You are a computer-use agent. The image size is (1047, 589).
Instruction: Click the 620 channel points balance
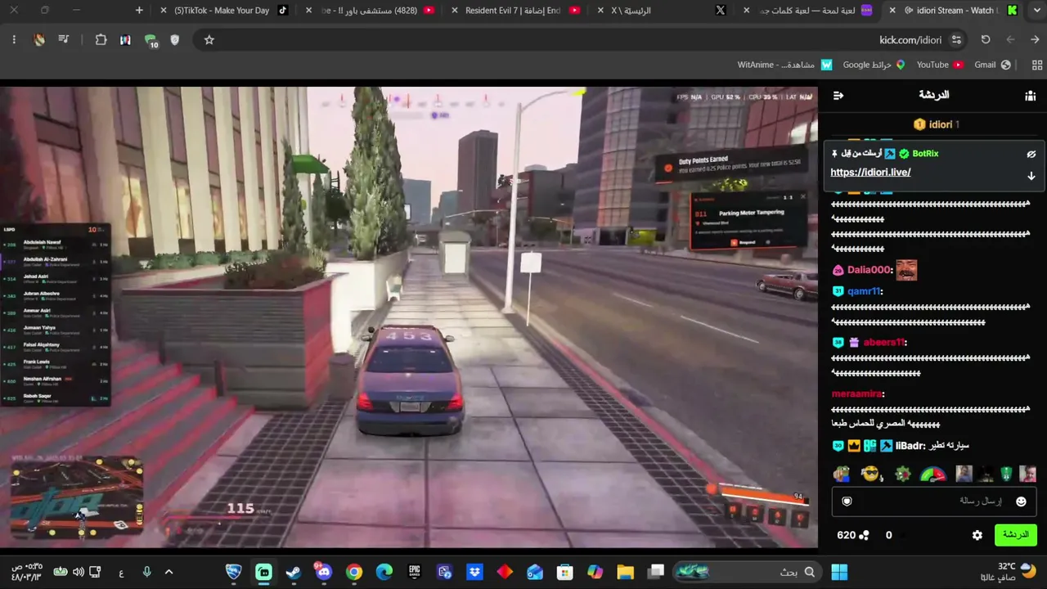point(852,535)
